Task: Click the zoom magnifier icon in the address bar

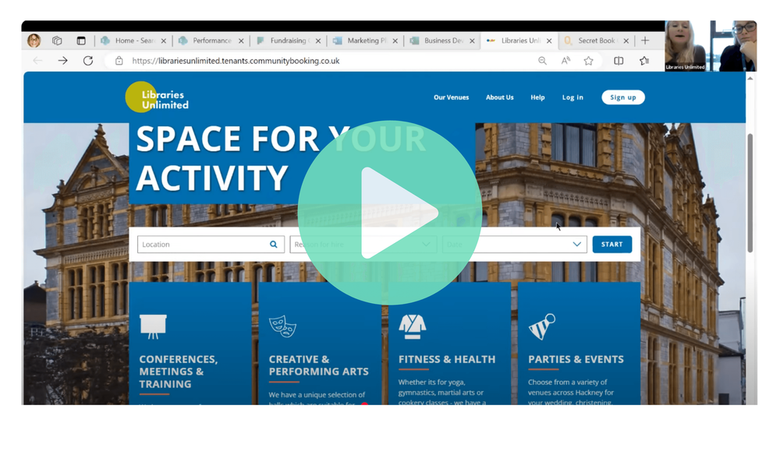Action: [x=542, y=61]
